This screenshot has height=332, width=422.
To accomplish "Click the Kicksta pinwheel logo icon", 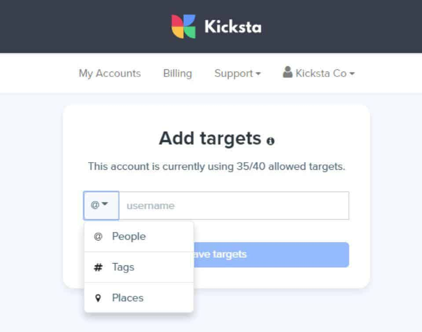I will pyautogui.click(x=183, y=26).
